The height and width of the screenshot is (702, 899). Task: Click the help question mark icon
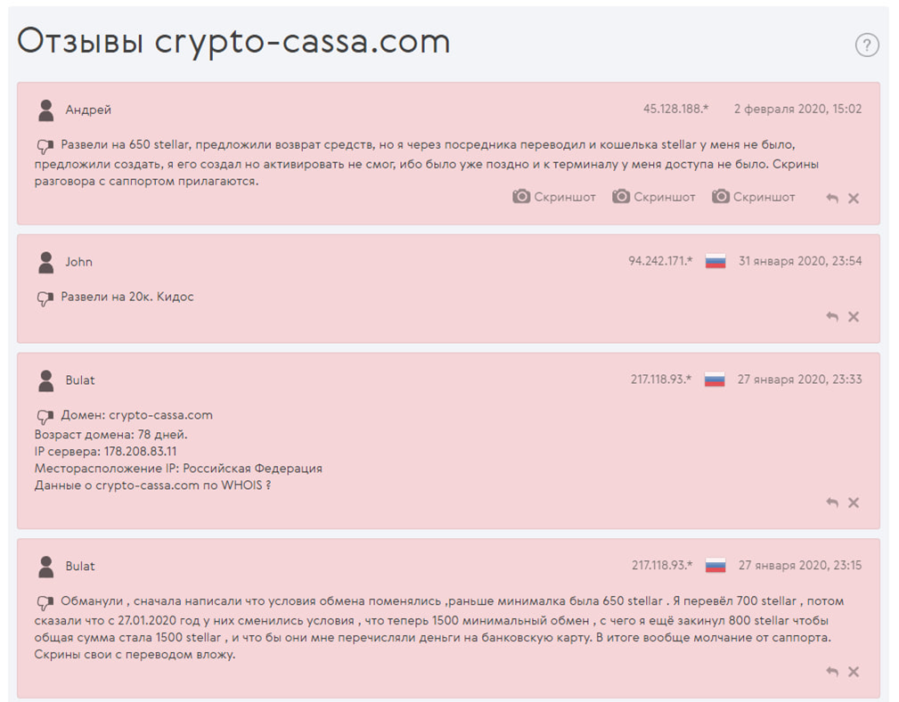point(866,45)
